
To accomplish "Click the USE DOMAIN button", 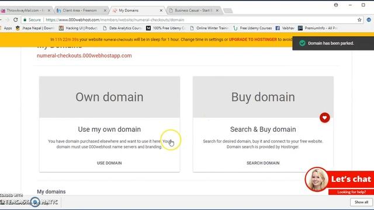I will 109,163.
